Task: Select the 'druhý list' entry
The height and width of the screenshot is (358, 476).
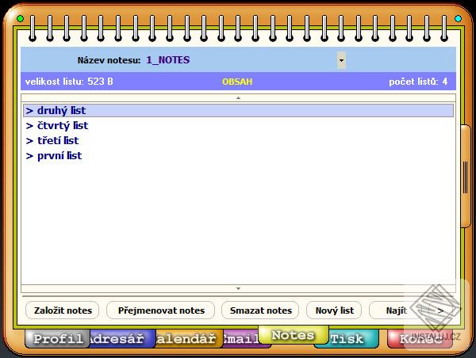Action: [x=238, y=110]
